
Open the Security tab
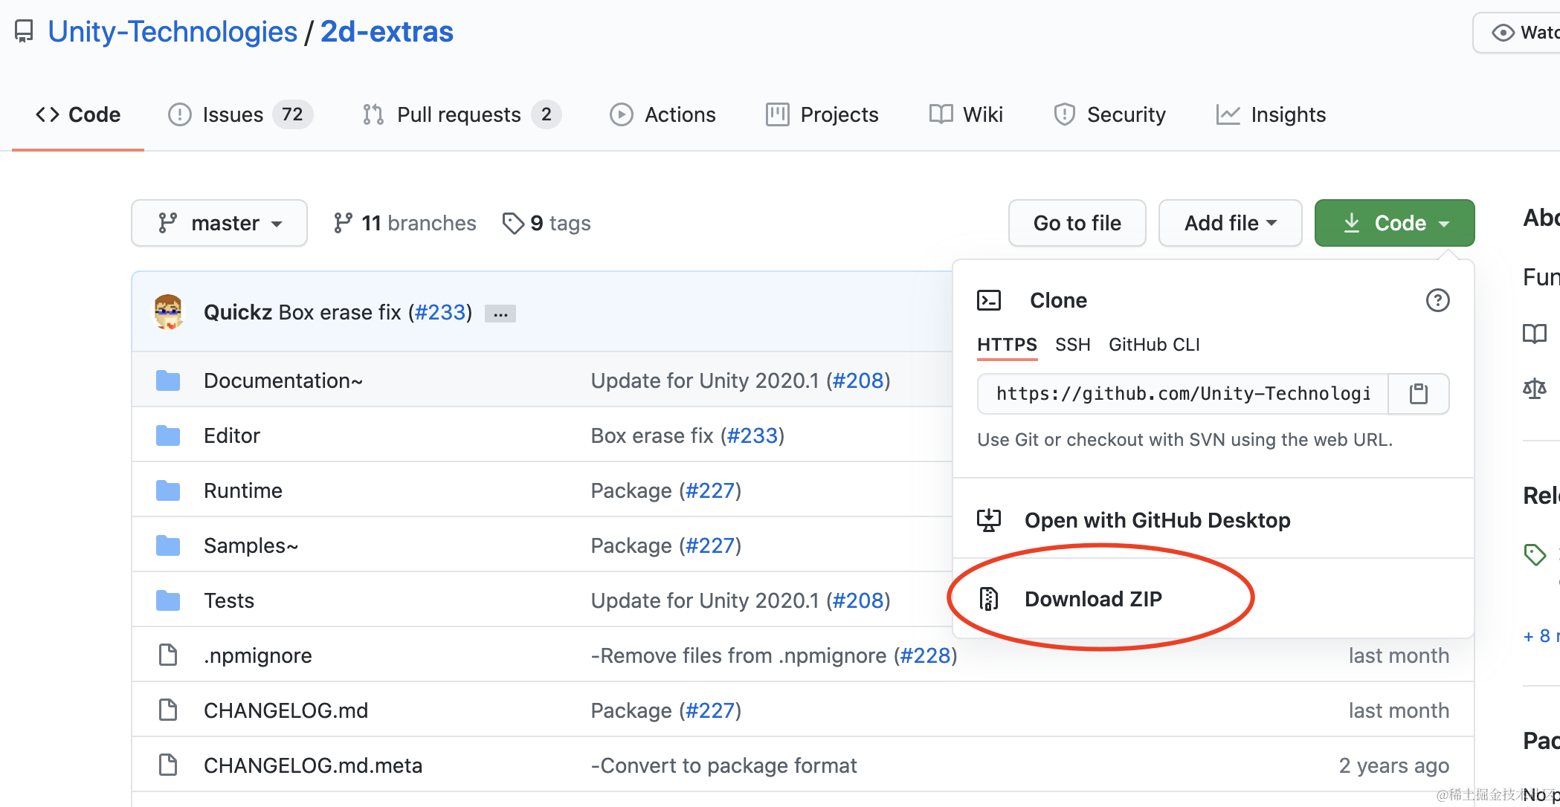click(1109, 114)
